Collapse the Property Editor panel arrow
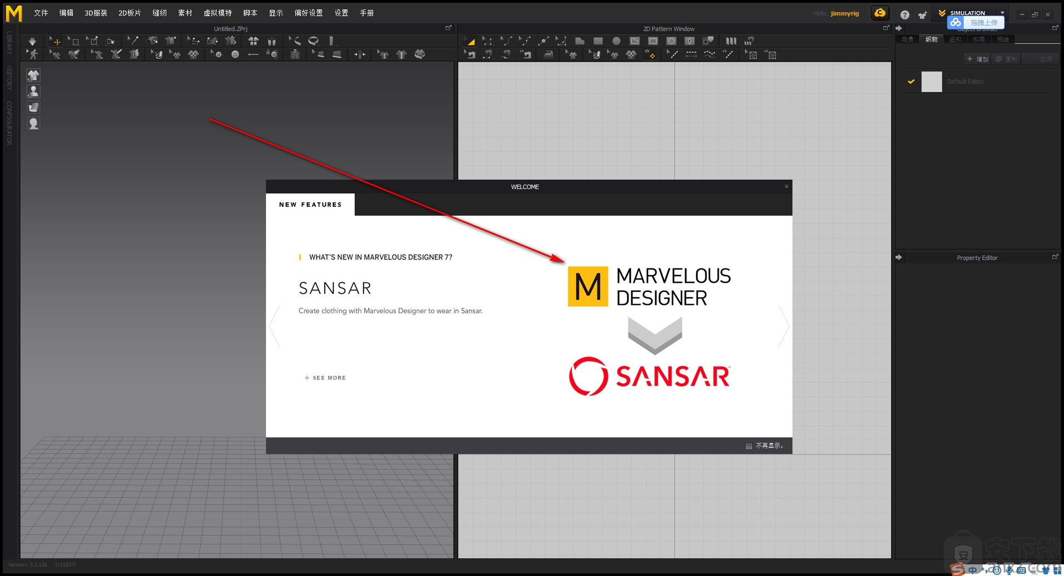This screenshot has width=1064, height=576. [x=899, y=257]
